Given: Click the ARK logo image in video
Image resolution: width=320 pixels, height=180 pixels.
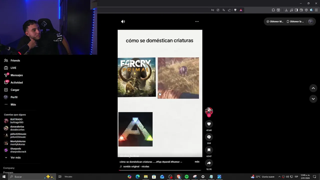Looking at the screenshot, I should click(x=135, y=129).
